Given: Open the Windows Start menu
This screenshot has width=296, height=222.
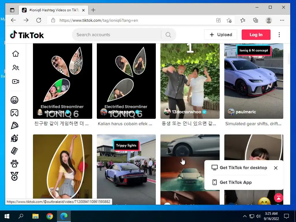Looking at the screenshot, I should click(x=7, y=216).
